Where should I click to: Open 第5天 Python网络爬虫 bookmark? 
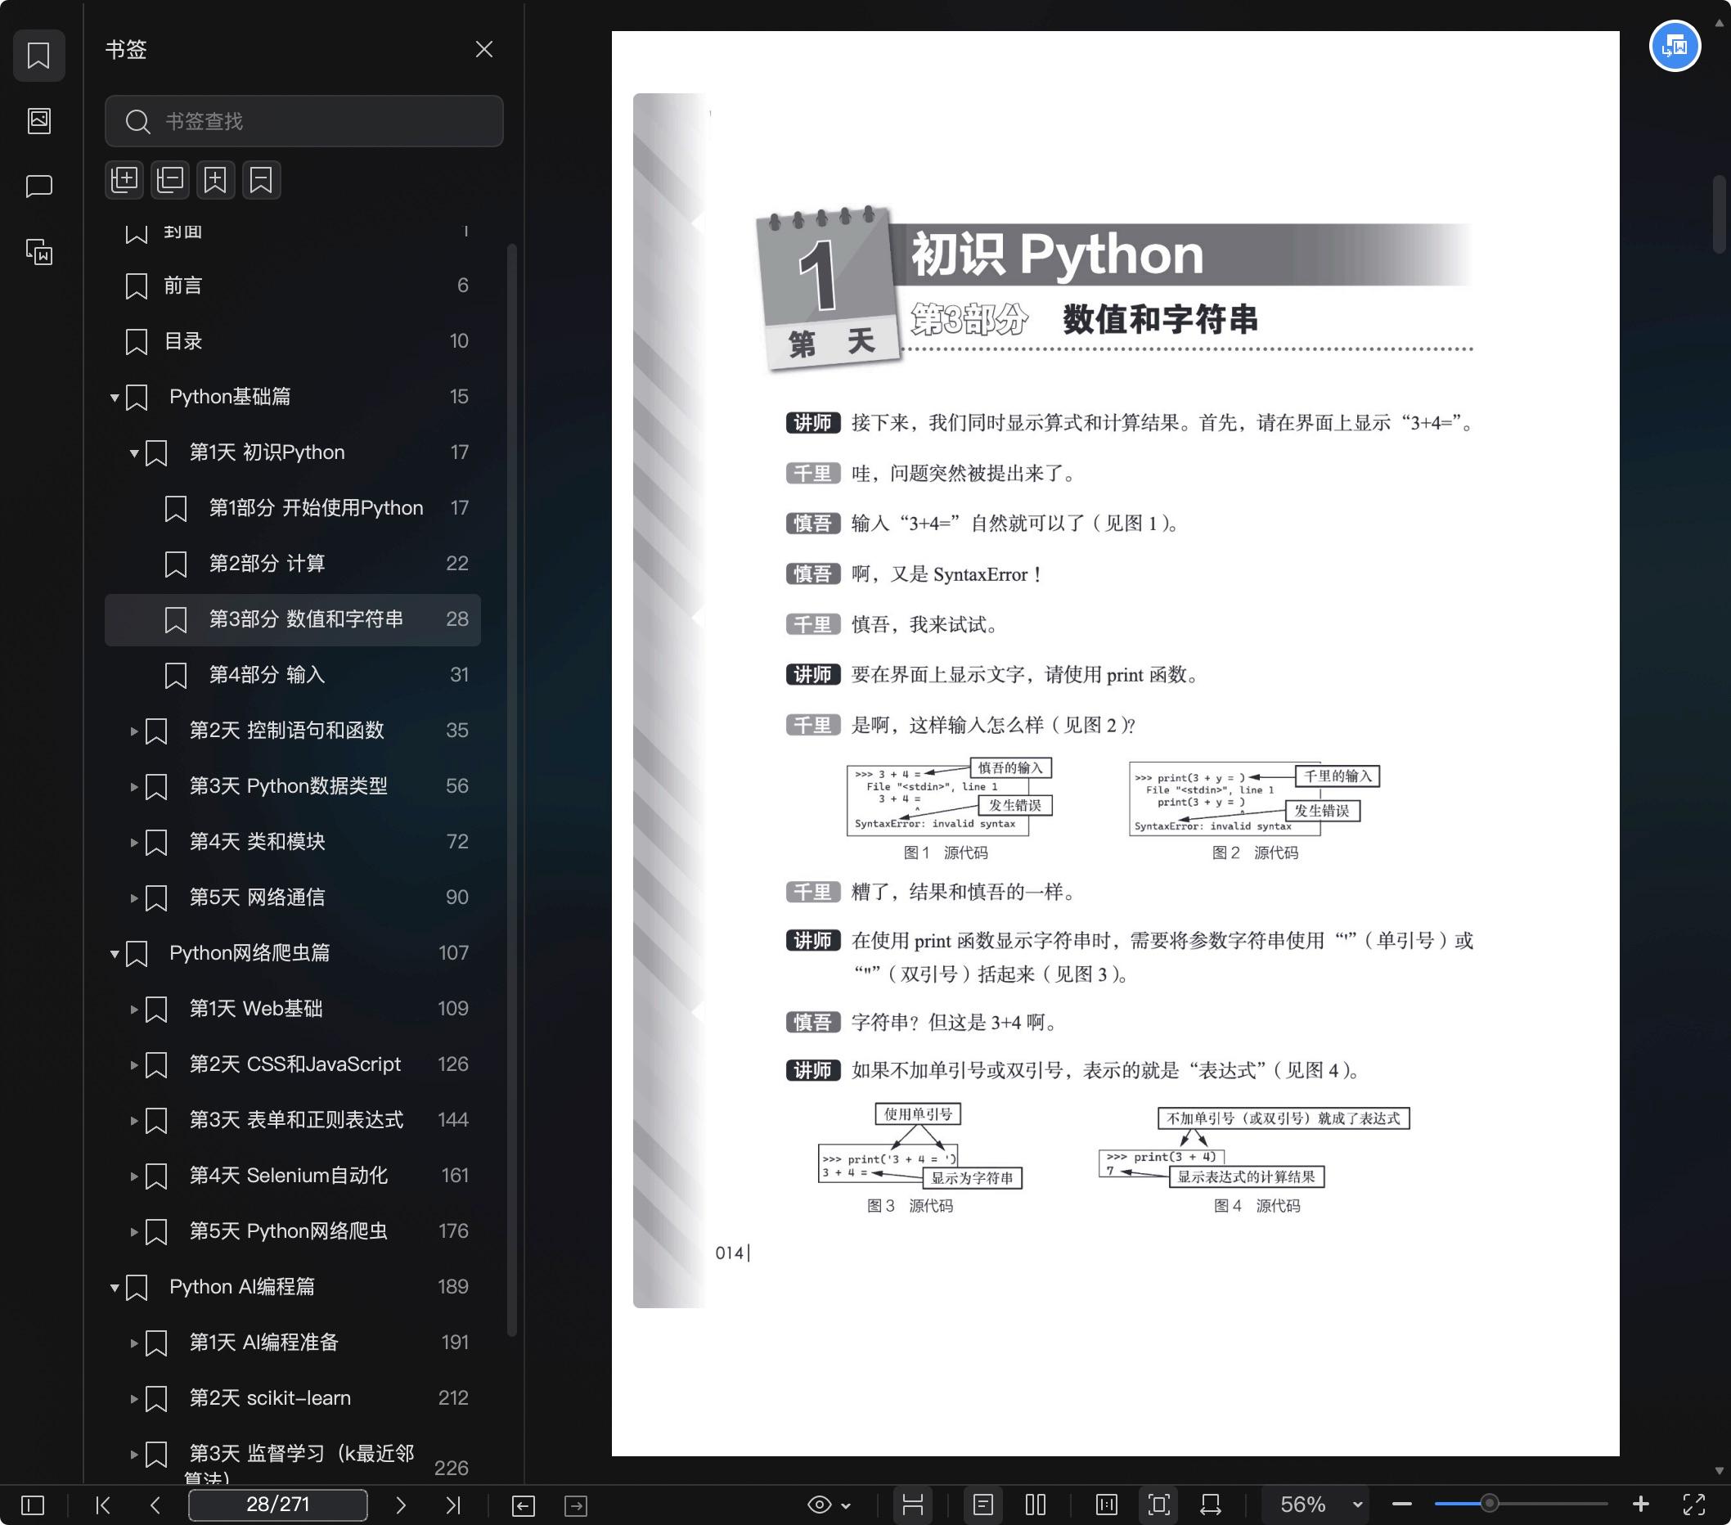coord(293,1231)
